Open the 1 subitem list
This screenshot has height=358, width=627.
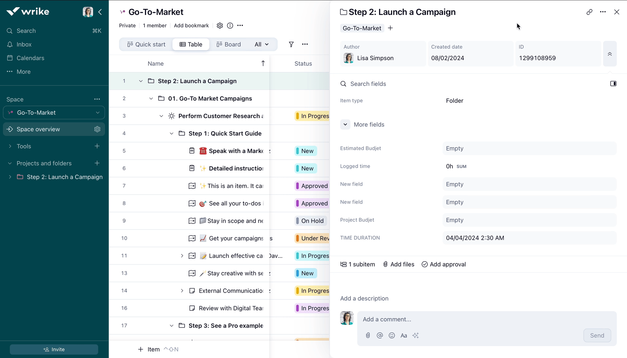click(358, 264)
